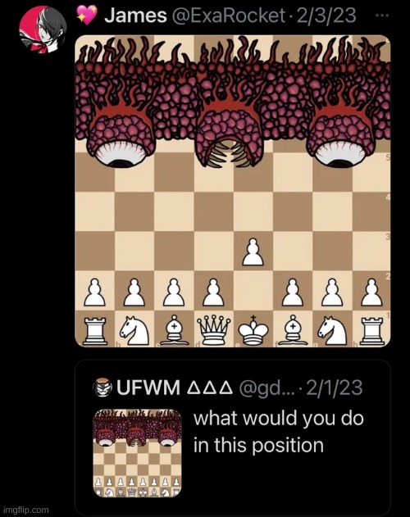Open the UFWM display name
Screen dimensions: 410x517
click(148, 388)
